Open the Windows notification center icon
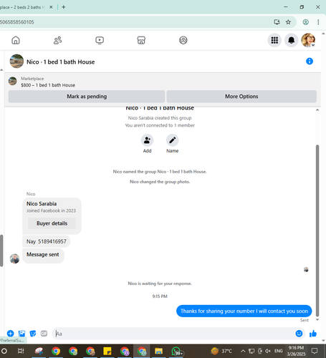326x358 pixels. point(315,351)
